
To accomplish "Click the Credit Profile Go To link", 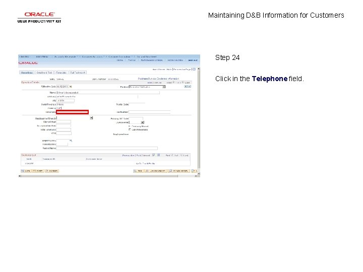I will pyautogui.click(x=145, y=164).
